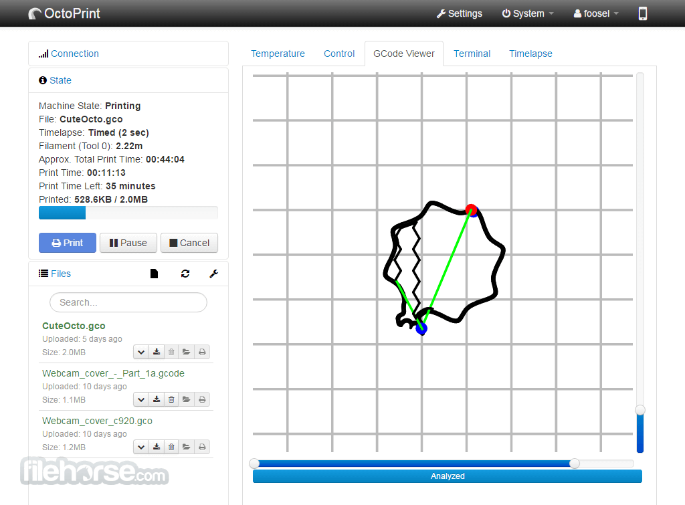Click the left handle of the horizontal command slider

(254, 464)
